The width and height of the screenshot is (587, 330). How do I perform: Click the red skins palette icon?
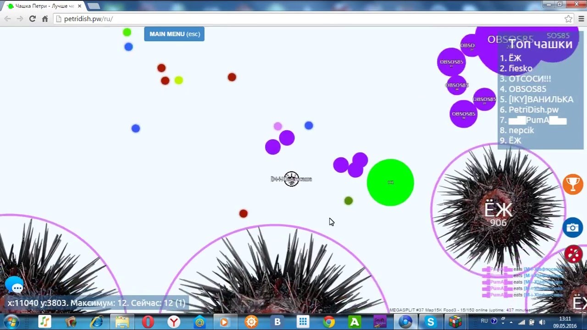[x=573, y=254]
